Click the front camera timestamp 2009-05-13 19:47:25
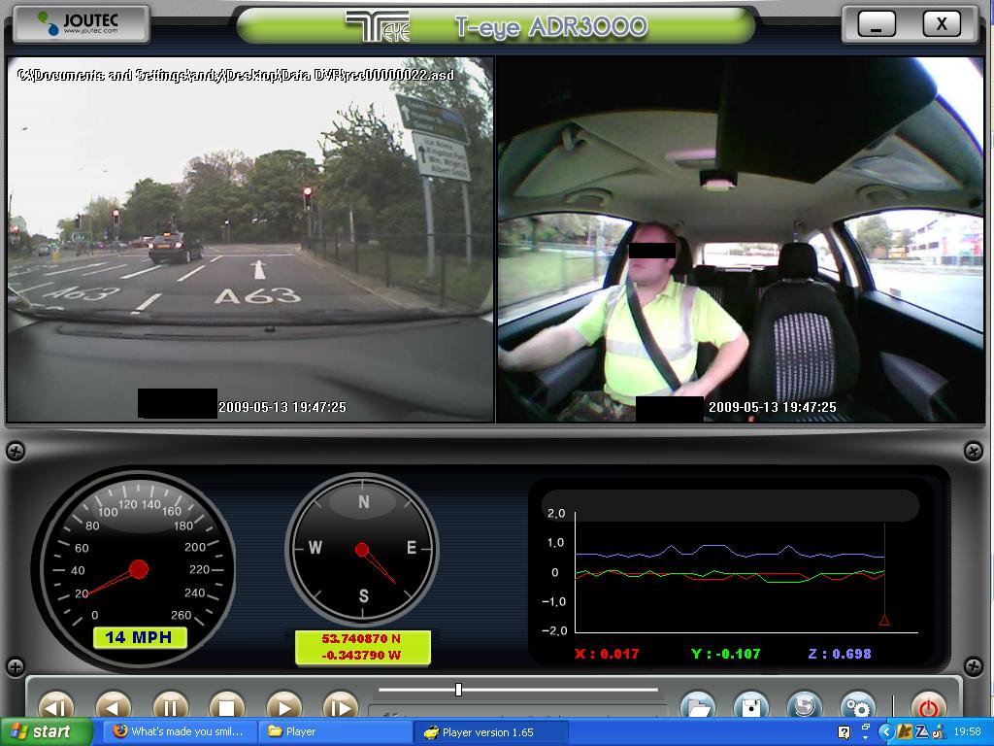The height and width of the screenshot is (746, 994). 282,407
